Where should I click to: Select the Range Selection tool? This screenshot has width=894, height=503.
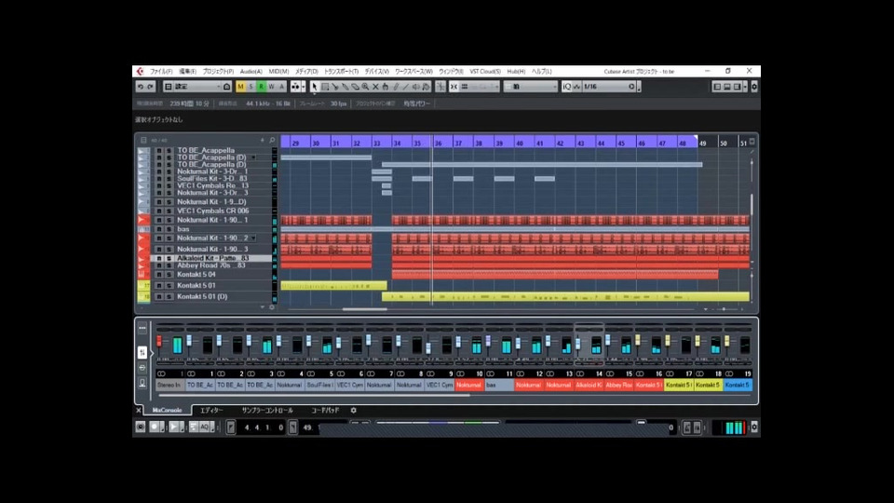pos(325,87)
